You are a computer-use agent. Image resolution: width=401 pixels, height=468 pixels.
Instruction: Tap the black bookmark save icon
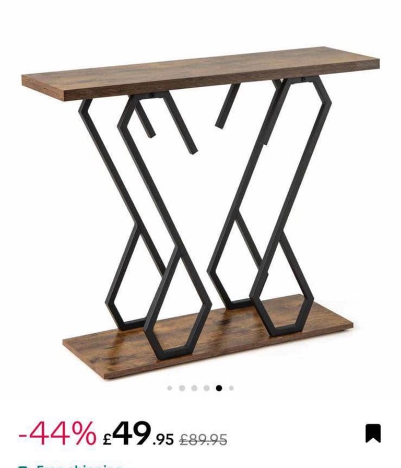(x=373, y=433)
